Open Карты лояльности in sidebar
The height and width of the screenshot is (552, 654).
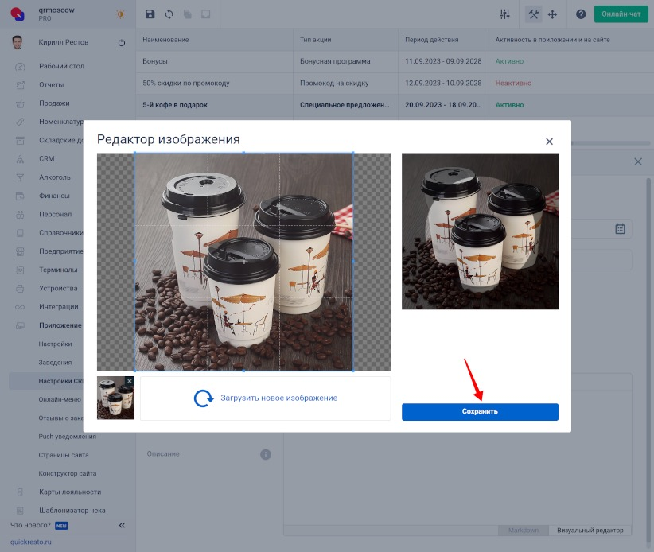point(70,492)
